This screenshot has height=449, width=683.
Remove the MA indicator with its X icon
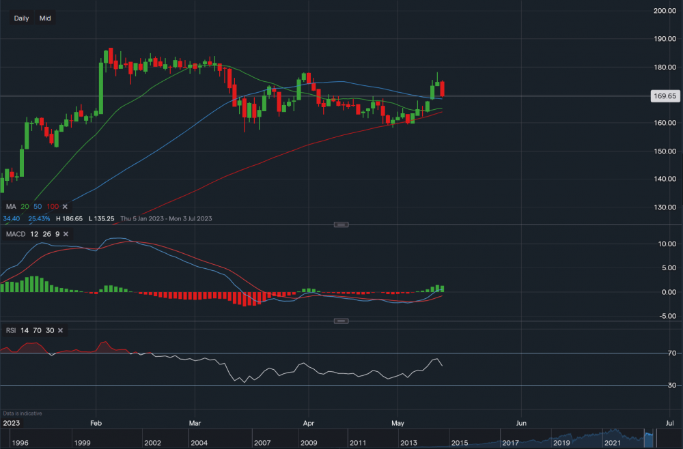click(65, 205)
